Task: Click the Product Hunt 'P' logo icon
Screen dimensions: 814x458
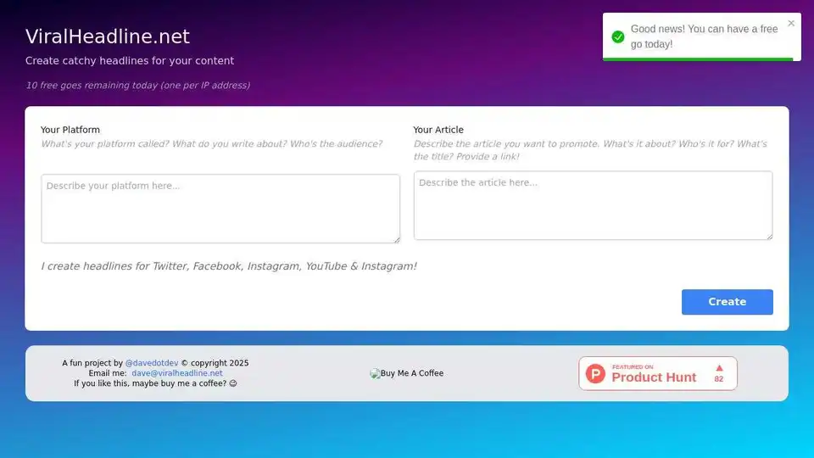Action: pos(596,373)
